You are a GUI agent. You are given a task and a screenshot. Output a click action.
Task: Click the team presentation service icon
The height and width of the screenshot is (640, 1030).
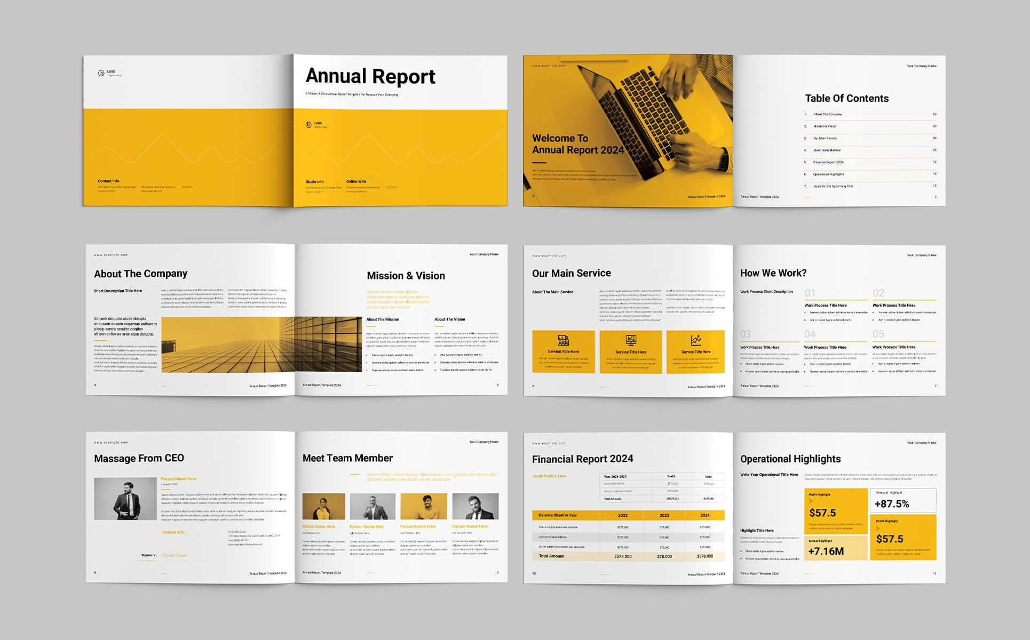tap(563, 340)
